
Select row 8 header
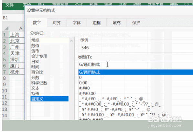(x=6, y=78)
